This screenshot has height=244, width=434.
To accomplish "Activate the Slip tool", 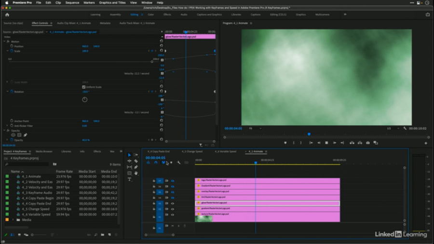I will click(129, 167).
